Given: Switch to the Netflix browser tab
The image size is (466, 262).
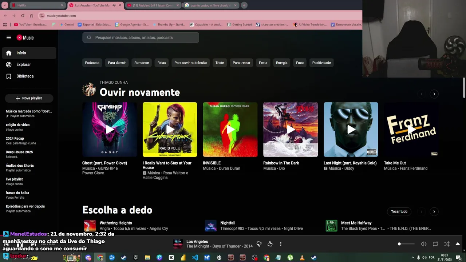Looking at the screenshot, I should (37, 5).
